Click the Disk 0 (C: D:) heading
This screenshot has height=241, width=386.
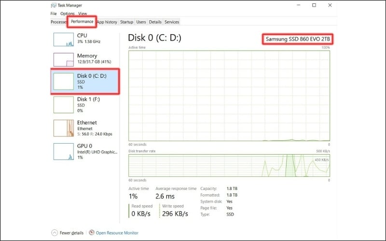coord(154,38)
